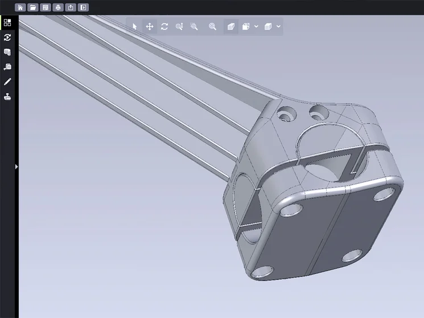The image size is (424, 318).
Task: Open a file with the folder icon
Action: coord(33,8)
